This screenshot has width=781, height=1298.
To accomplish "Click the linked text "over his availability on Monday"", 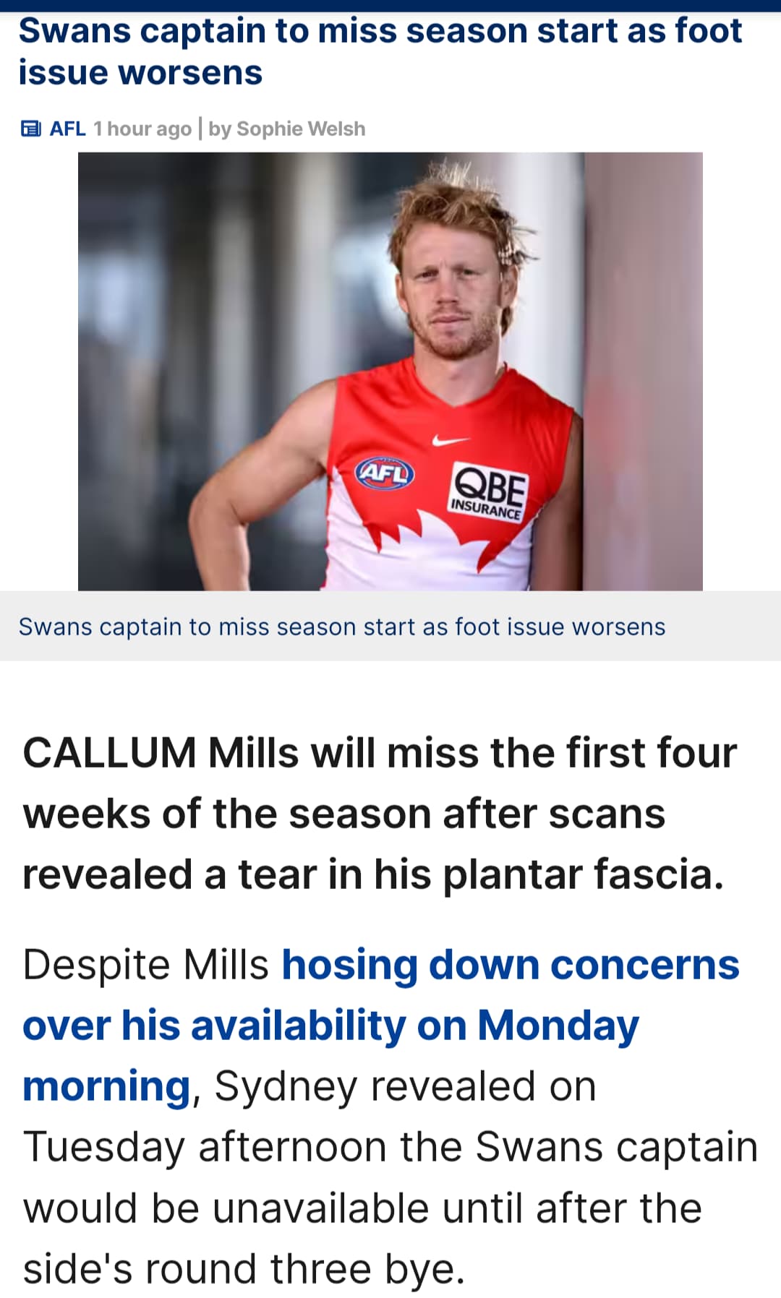I will 331,1025.
